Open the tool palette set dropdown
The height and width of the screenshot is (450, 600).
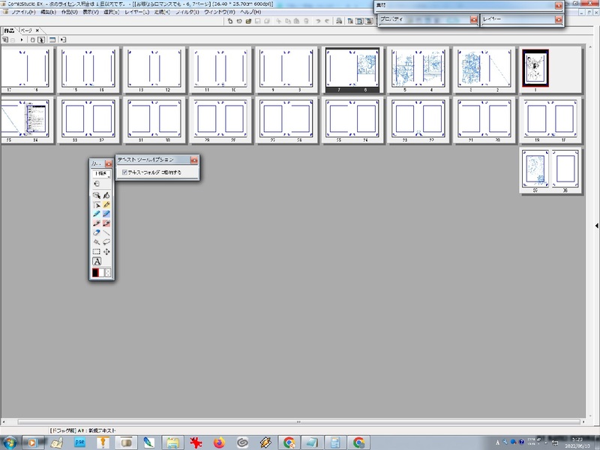tap(102, 174)
